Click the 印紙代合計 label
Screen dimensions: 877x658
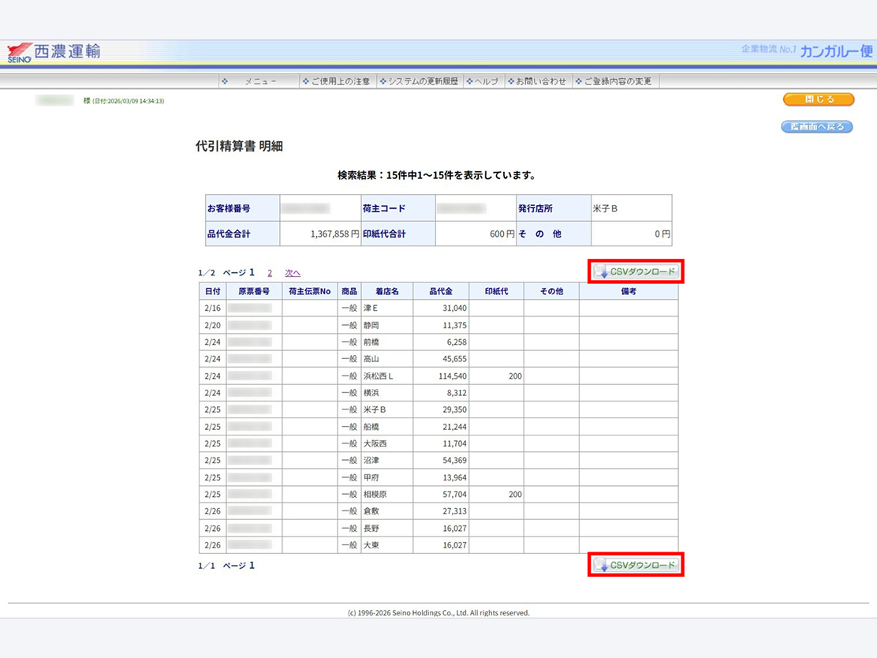(384, 234)
